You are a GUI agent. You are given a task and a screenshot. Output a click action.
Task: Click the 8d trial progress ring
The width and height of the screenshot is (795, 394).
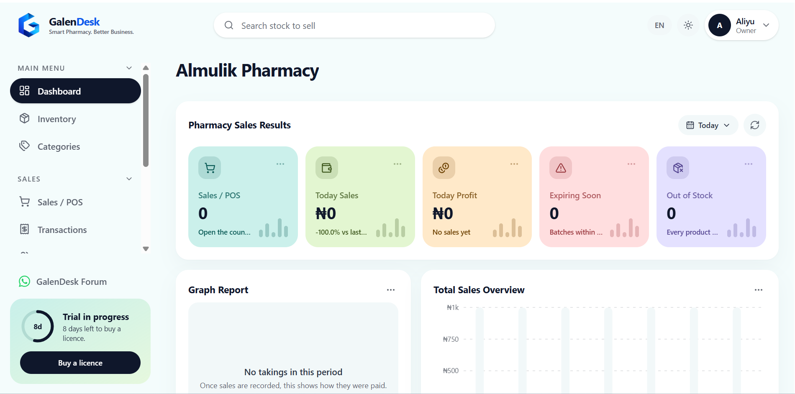click(x=38, y=327)
